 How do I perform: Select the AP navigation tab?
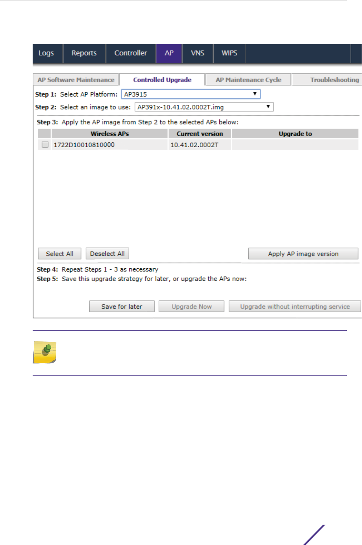click(169, 53)
